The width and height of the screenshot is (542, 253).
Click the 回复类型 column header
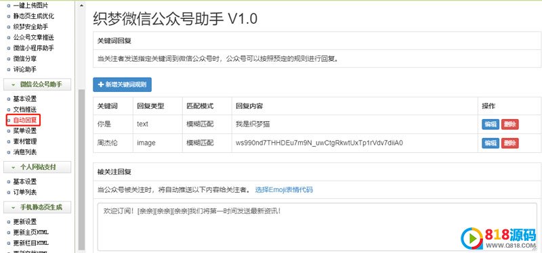point(150,106)
